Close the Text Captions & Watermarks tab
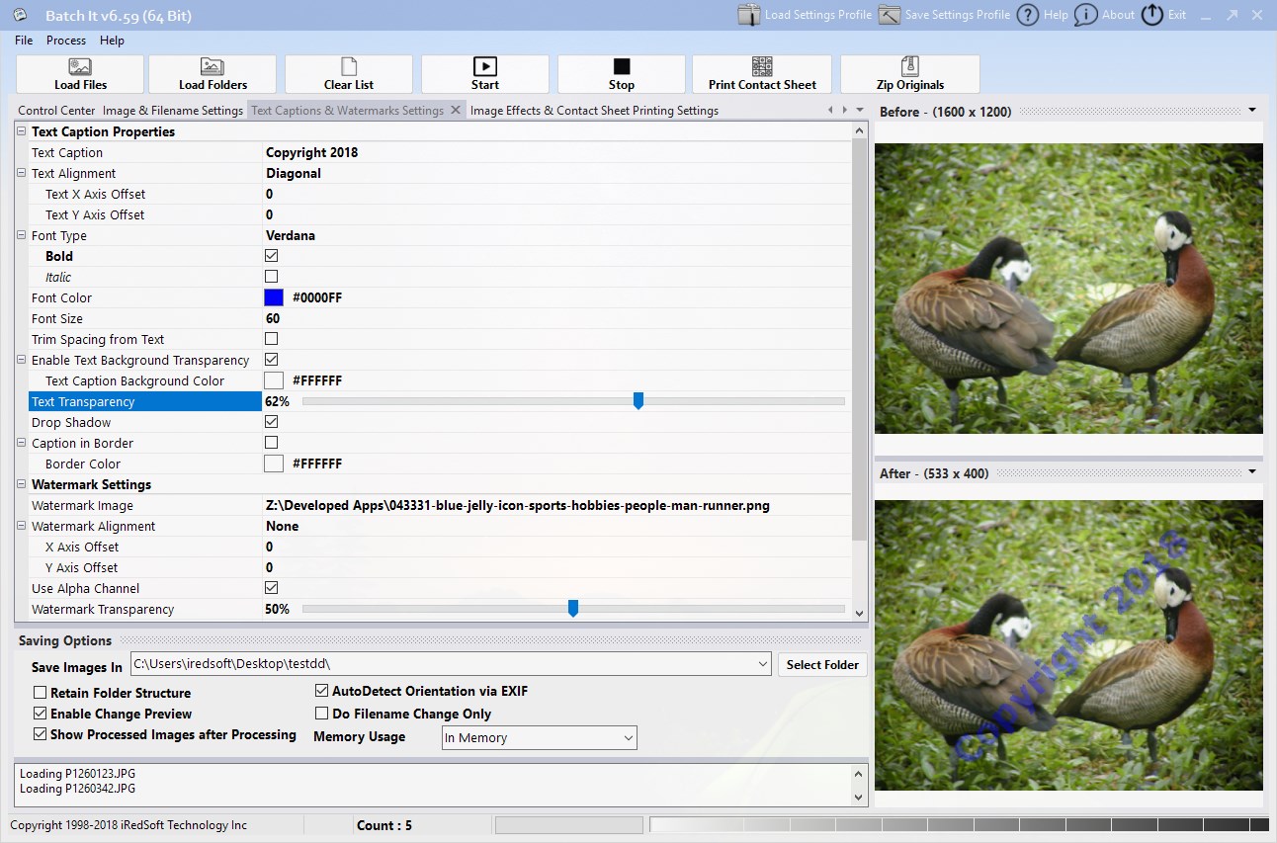This screenshot has width=1277, height=843. (x=456, y=110)
